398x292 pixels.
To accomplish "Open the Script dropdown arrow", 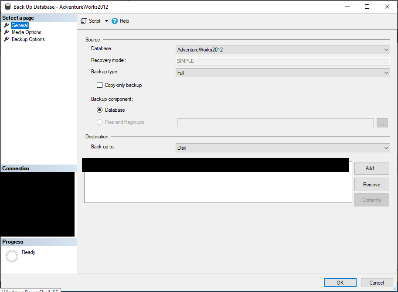I will coord(107,21).
